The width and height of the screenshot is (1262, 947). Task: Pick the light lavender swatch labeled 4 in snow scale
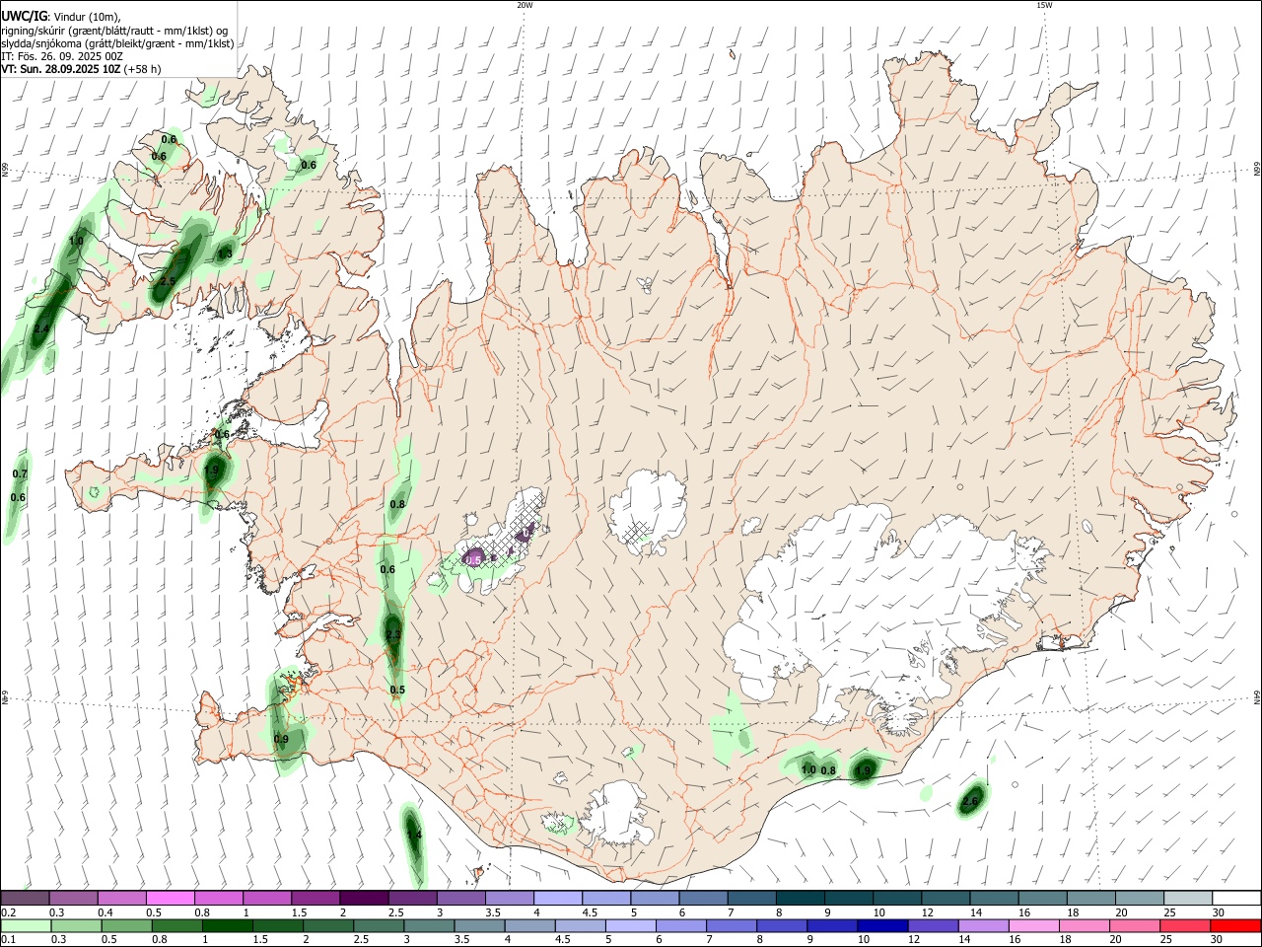click(558, 898)
